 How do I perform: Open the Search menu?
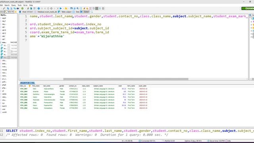(x=7, y=5)
